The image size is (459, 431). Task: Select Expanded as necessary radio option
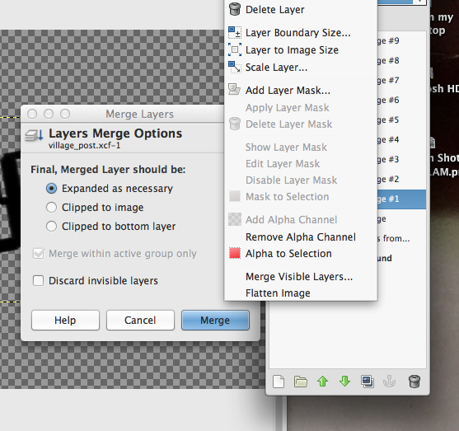point(52,188)
